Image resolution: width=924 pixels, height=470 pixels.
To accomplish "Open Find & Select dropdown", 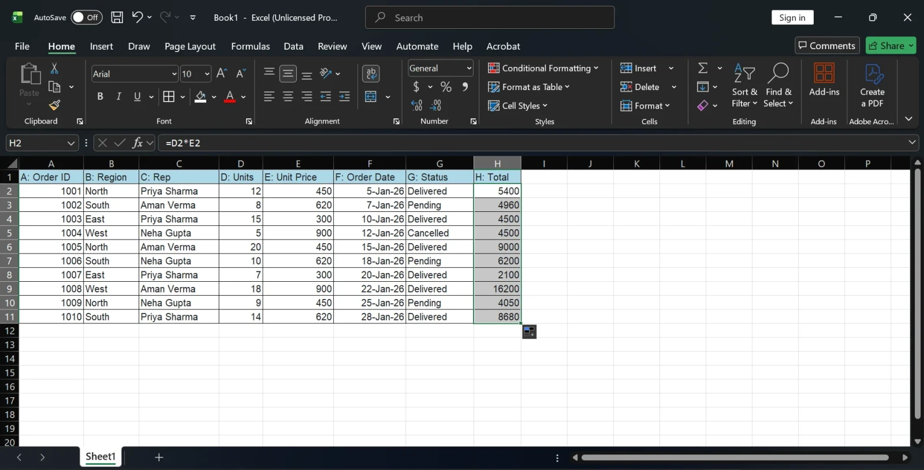I will (x=778, y=85).
